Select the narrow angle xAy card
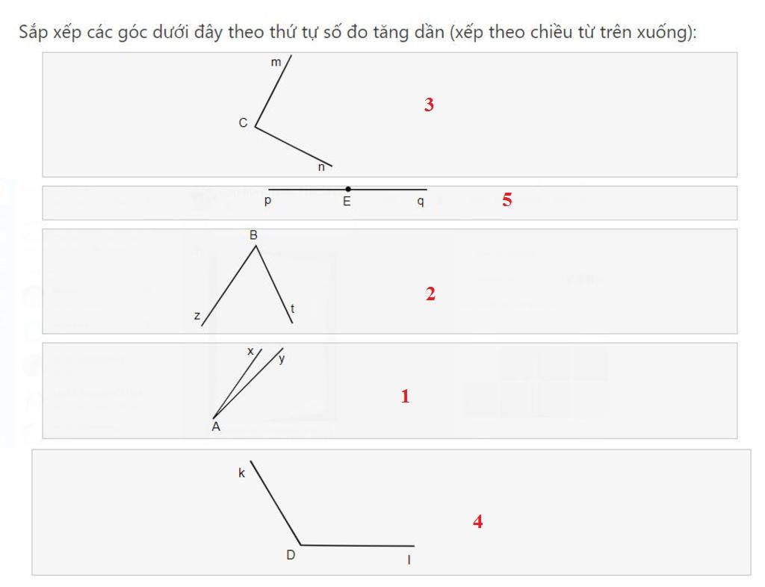Image resolution: width=765 pixels, height=587 pixels. click(560, 390)
